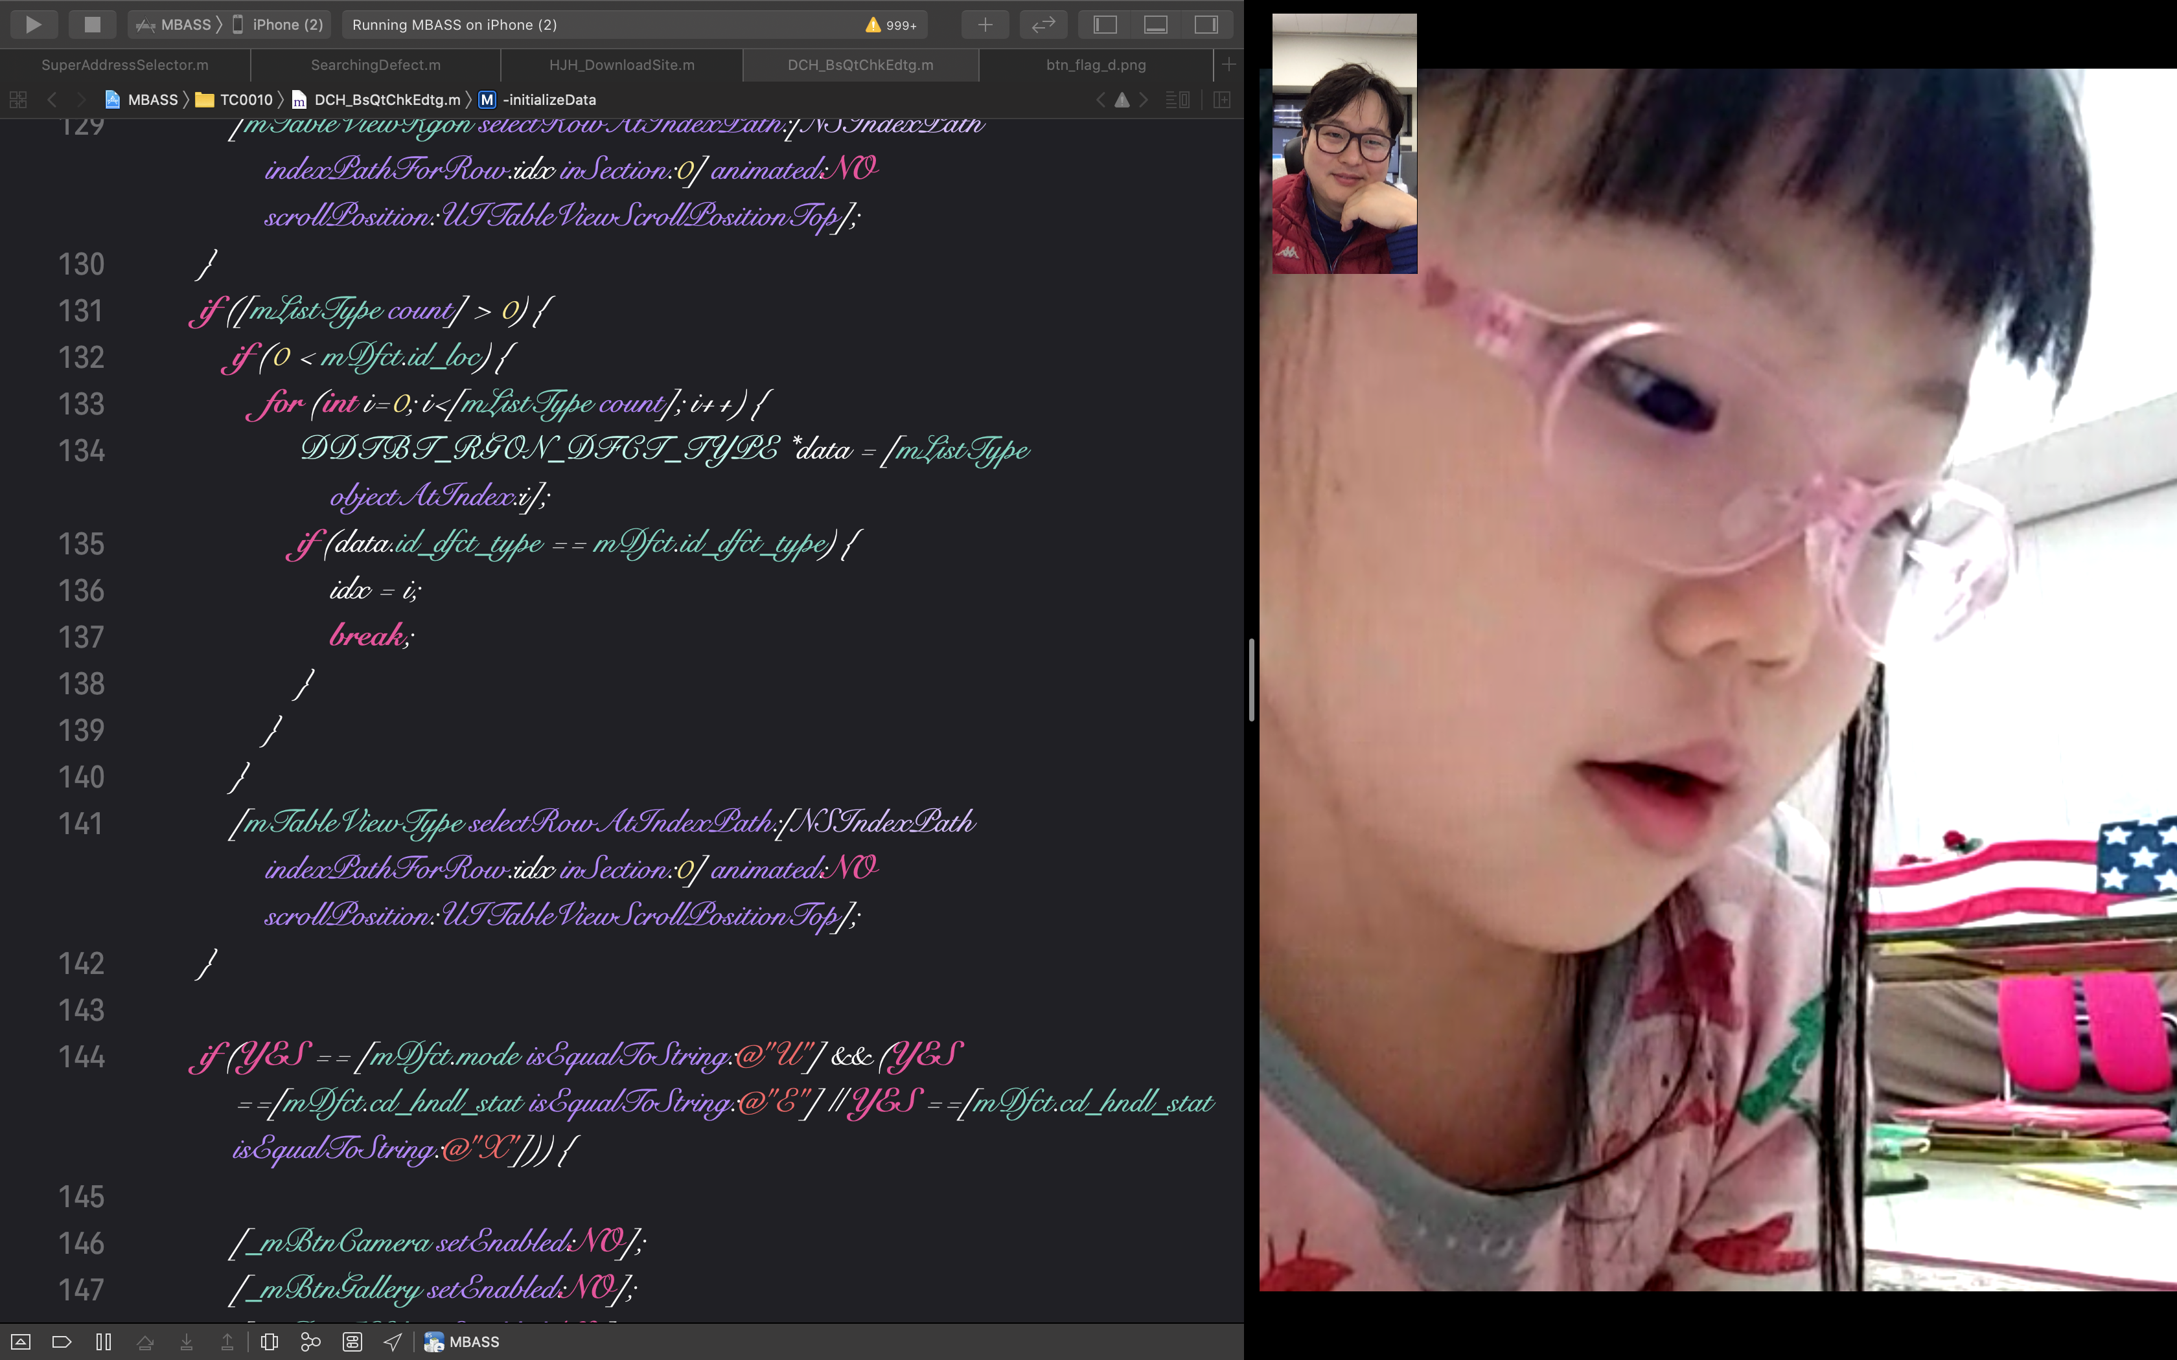Toggle breakpoints activation icon
Image resolution: width=2177 pixels, height=1360 pixels.
tap(61, 1342)
